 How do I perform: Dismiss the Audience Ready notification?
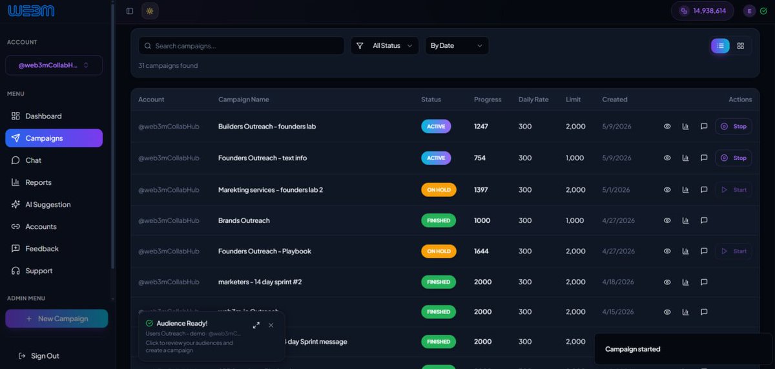click(271, 325)
